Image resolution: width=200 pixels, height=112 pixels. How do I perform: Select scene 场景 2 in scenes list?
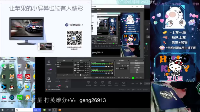[65, 63]
